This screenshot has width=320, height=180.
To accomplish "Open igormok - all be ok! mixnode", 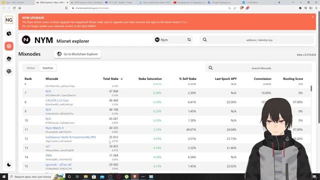I will tap(58, 164).
